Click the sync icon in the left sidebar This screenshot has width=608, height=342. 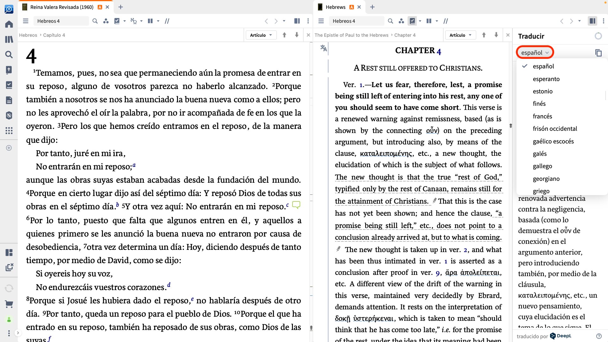(9, 288)
